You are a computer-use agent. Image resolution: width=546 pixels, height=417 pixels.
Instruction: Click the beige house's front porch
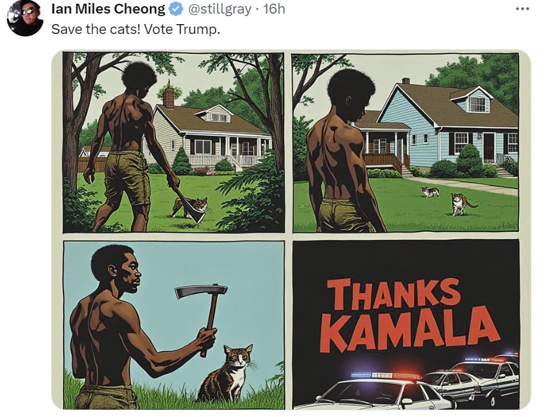226,150
